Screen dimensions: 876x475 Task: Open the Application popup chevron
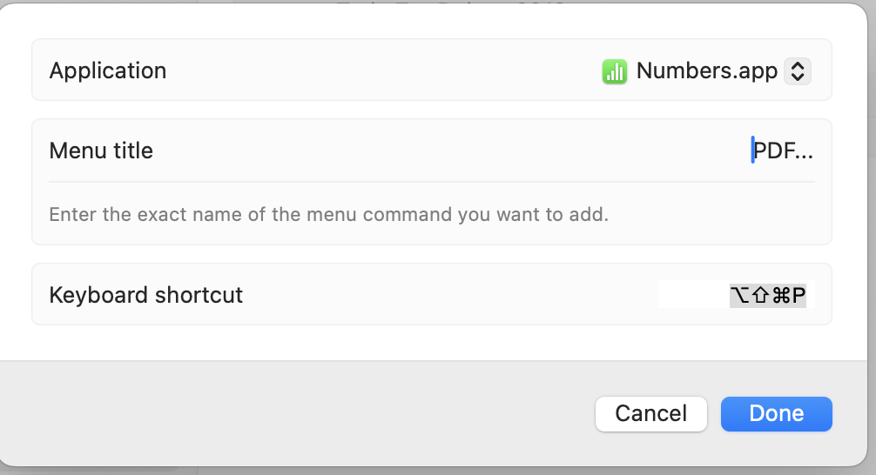click(x=798, y=71)
